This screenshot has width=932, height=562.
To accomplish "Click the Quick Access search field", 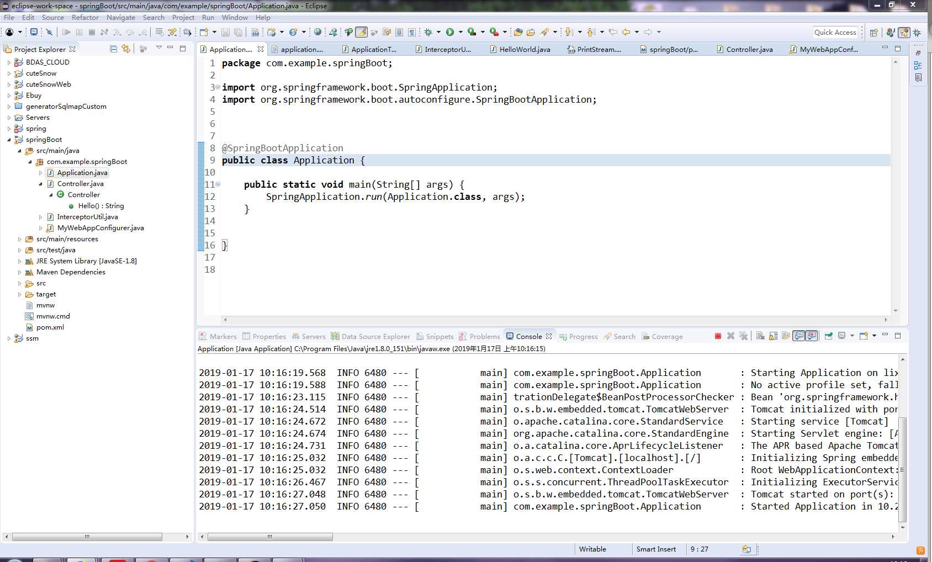I will [835, 33].
